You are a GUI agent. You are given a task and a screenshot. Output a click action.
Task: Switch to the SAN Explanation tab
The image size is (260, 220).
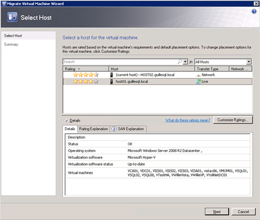pos(128,129)
